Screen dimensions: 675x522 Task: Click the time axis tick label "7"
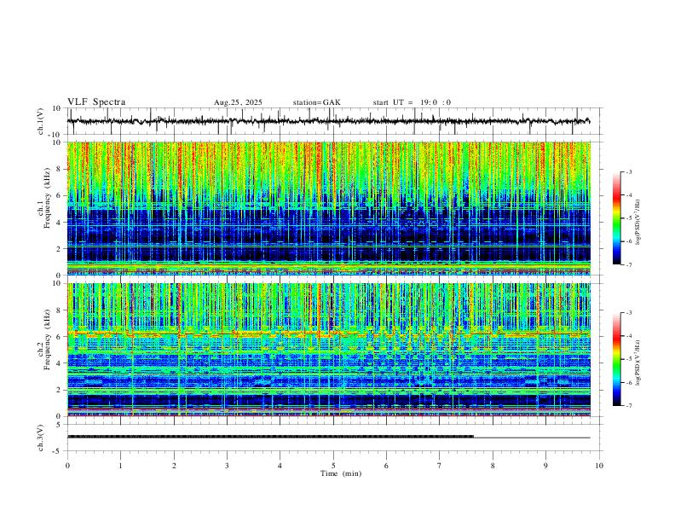[440, 466]
